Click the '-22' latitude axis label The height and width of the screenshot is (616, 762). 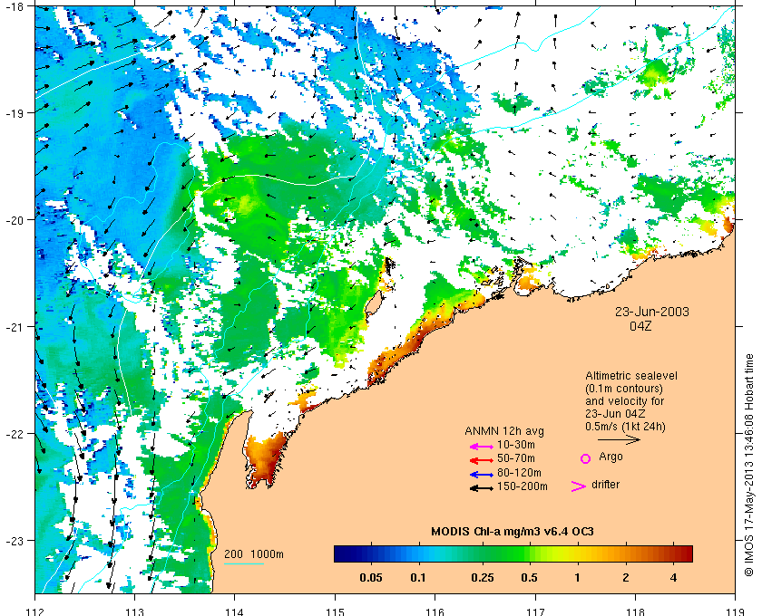15,434
